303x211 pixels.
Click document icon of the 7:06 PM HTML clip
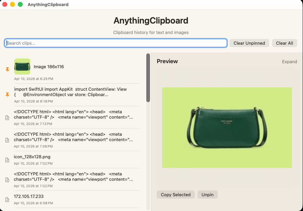[x=7, y=140]
